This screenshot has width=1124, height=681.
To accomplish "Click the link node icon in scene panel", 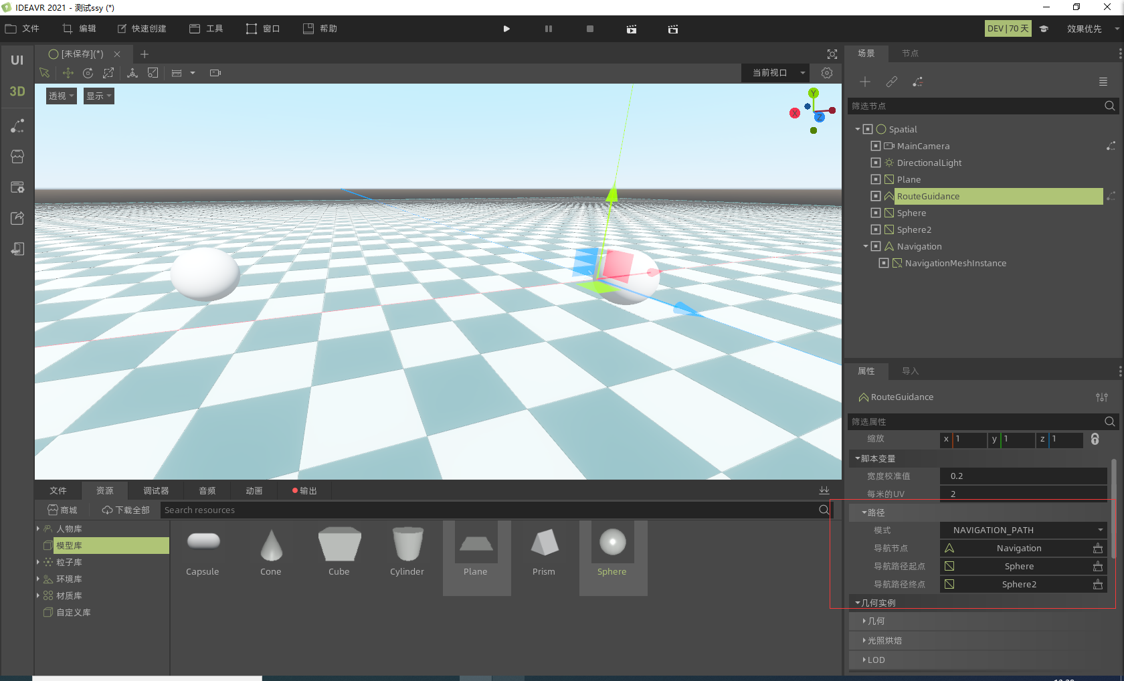I will point(892,82).
